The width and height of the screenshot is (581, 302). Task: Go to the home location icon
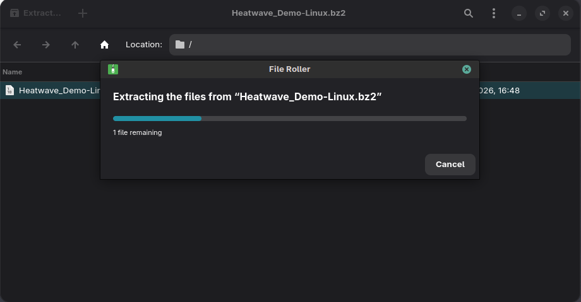105,45
